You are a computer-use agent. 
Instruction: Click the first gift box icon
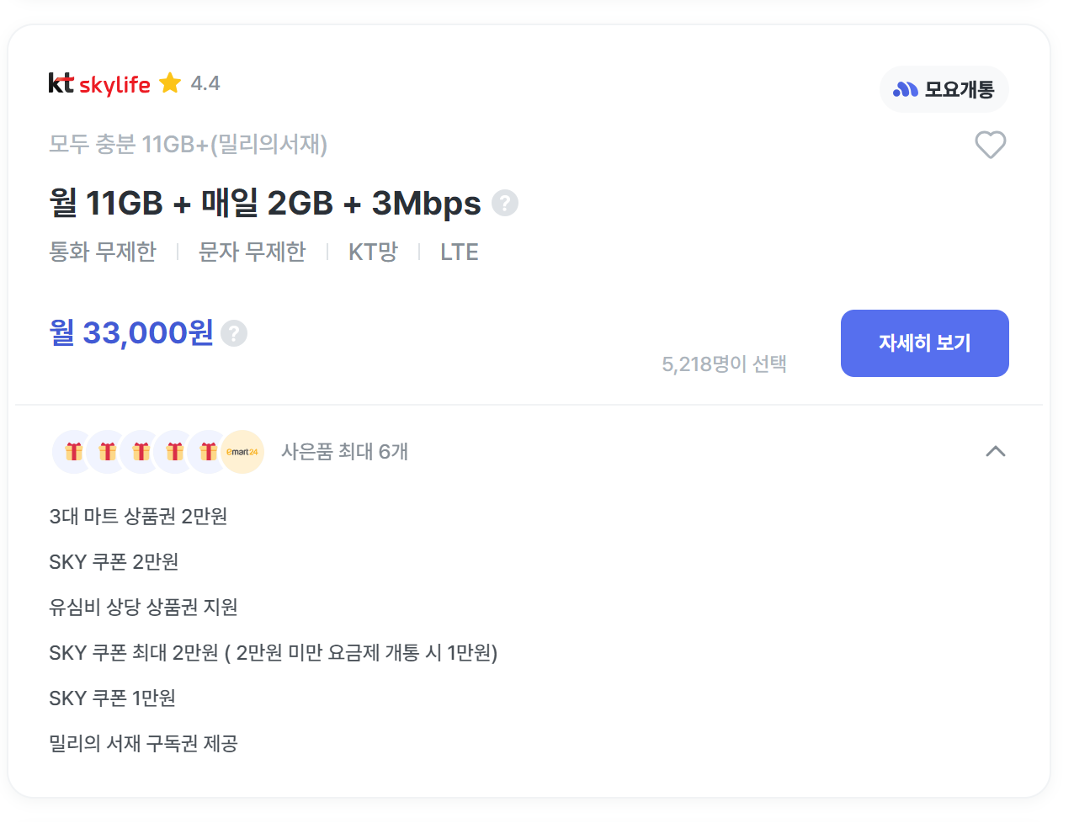click(x=74, y=452)
